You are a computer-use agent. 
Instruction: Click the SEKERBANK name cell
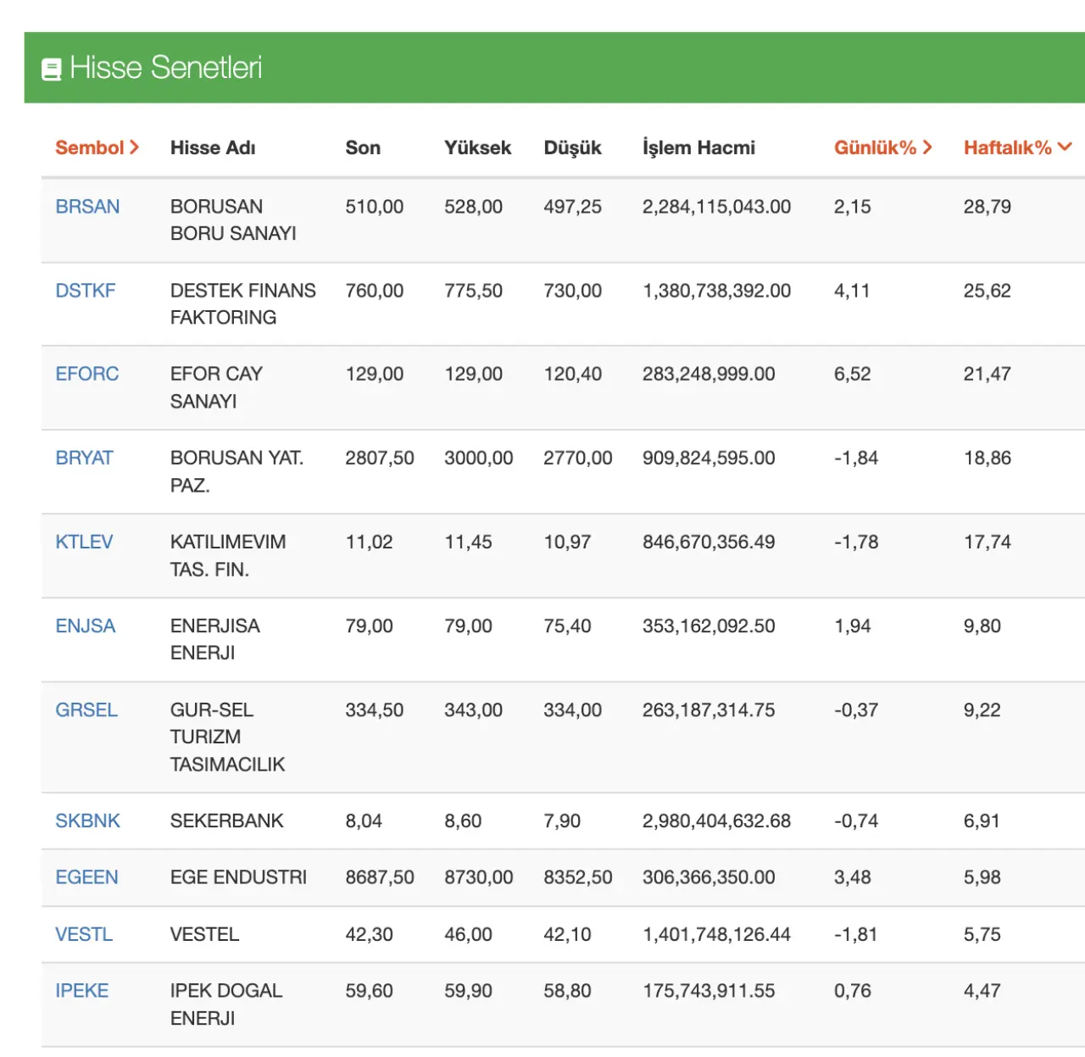pyautogui.click(x=226, y=821)
